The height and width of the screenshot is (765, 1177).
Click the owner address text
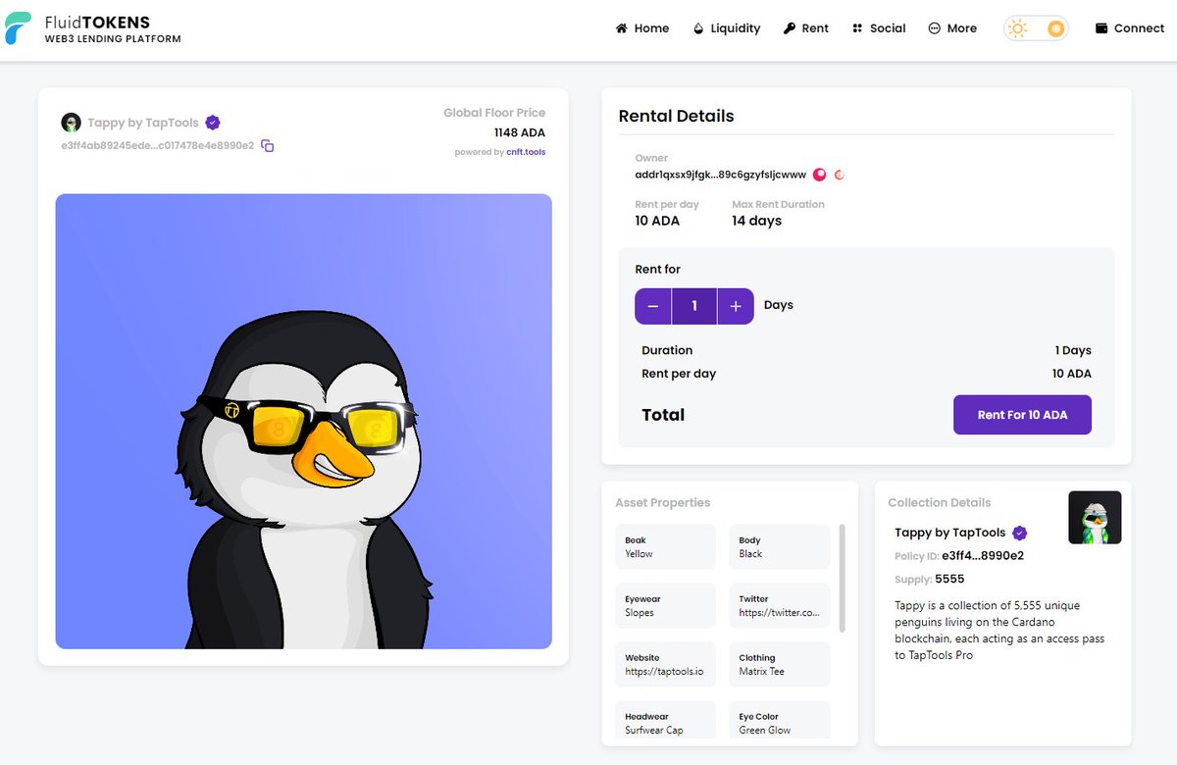pyautogui.click(x=721, y=175)
